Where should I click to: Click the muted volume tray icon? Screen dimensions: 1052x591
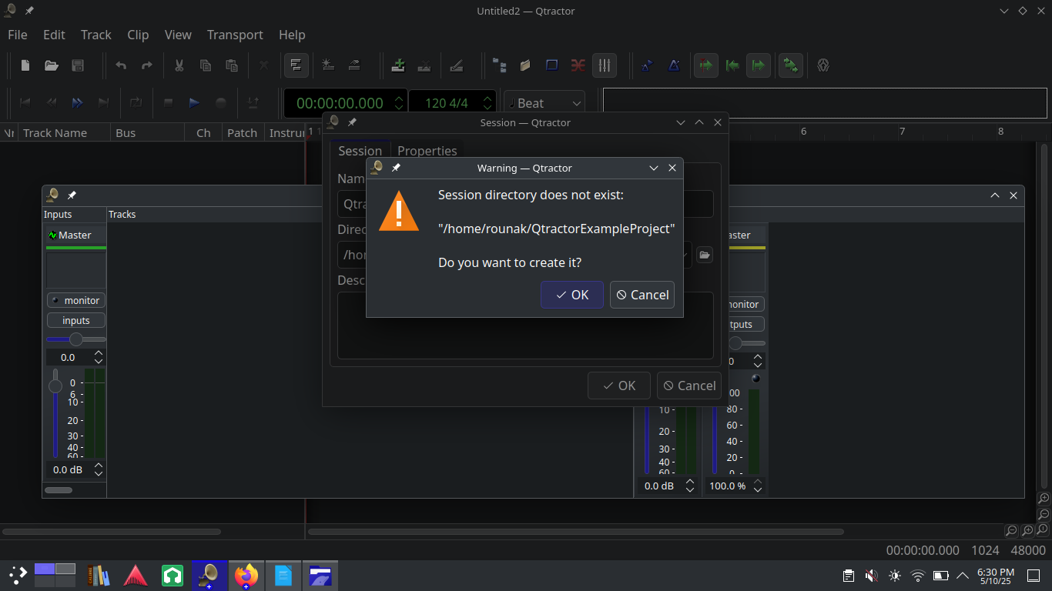click(871, 576)
